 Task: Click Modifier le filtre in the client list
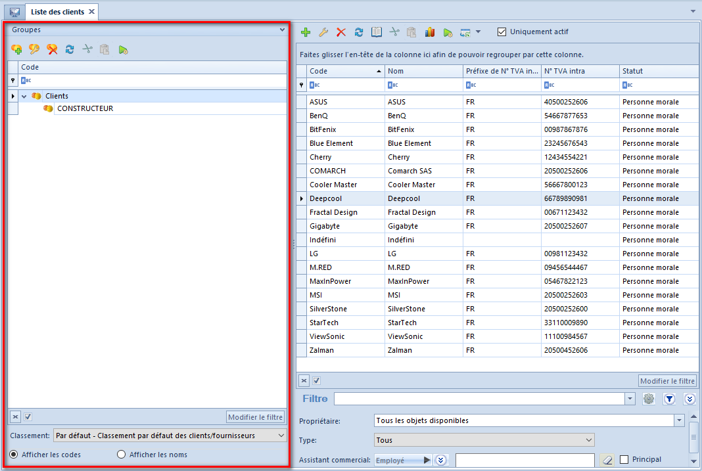[x=667, y=380]
